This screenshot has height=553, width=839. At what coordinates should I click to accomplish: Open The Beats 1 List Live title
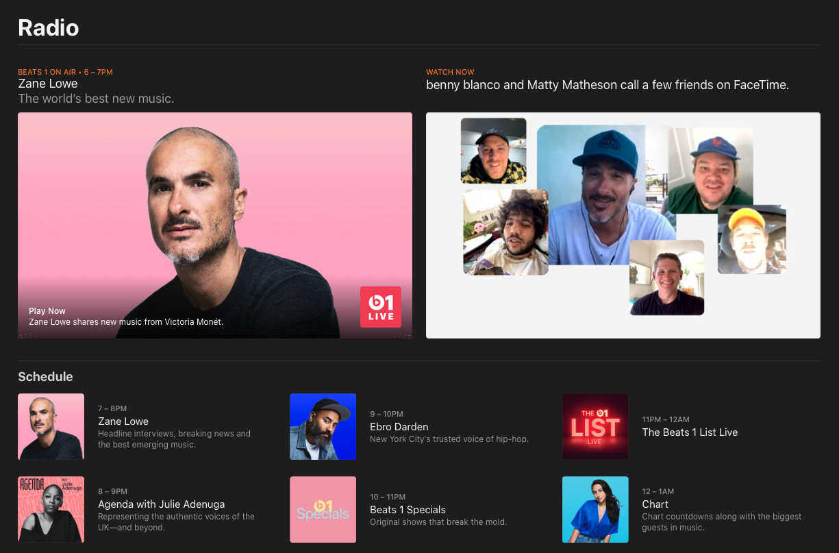click(x=690, y=432)
